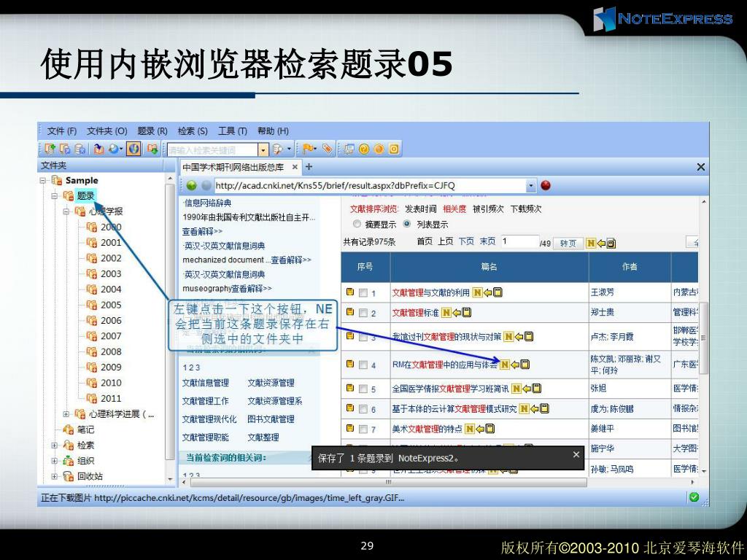747x560 pixels.
Task: Open the 帮助 (H) menu
Action: (273, 131)
